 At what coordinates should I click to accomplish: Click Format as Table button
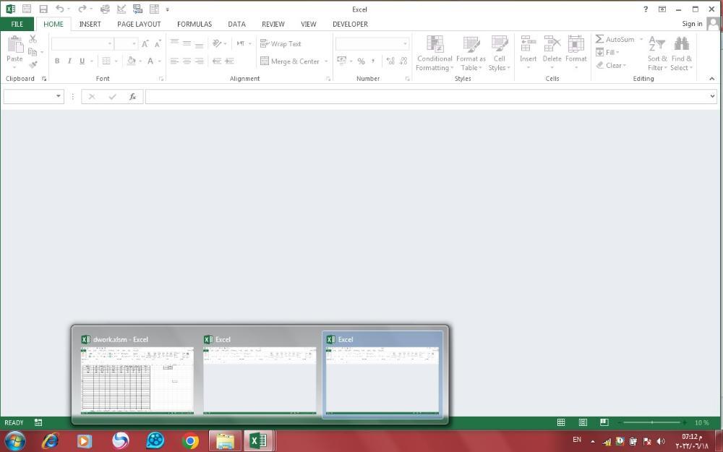click(x=471, y=54)
